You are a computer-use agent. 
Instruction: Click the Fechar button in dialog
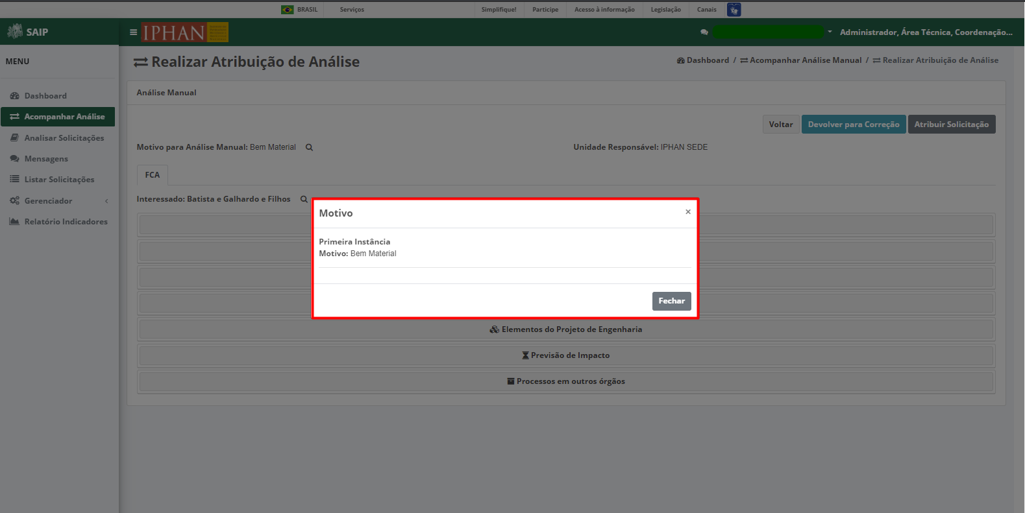tap(672, 301)
